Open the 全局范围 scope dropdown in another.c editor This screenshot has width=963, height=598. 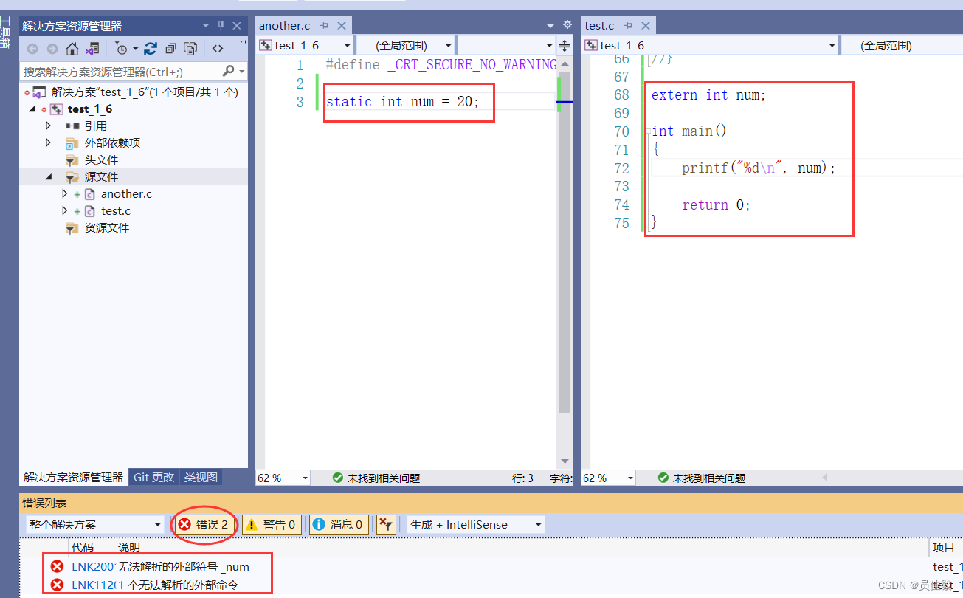[x=405, y=46]
